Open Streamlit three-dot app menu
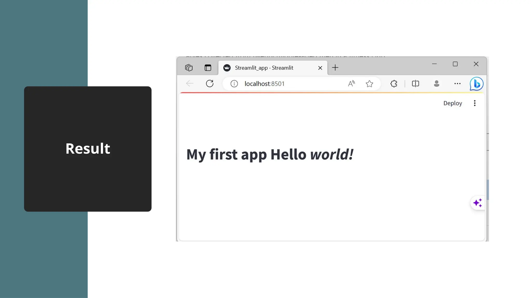 pos(474,103)
